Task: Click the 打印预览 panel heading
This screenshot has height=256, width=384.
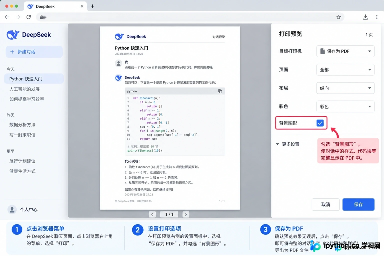Action: (290, 34)
